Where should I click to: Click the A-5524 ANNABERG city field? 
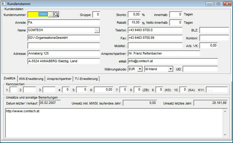(x=64, y=61)
